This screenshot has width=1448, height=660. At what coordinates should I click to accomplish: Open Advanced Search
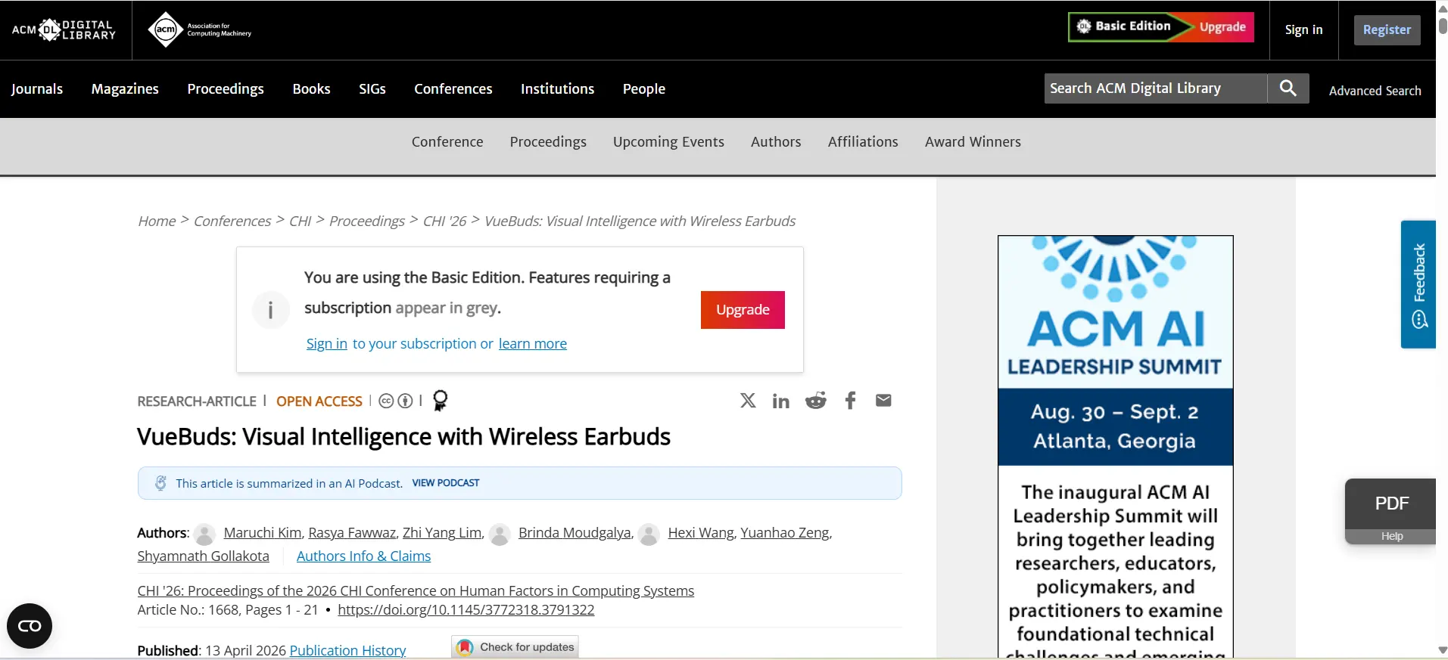[x=1375, y=91]
